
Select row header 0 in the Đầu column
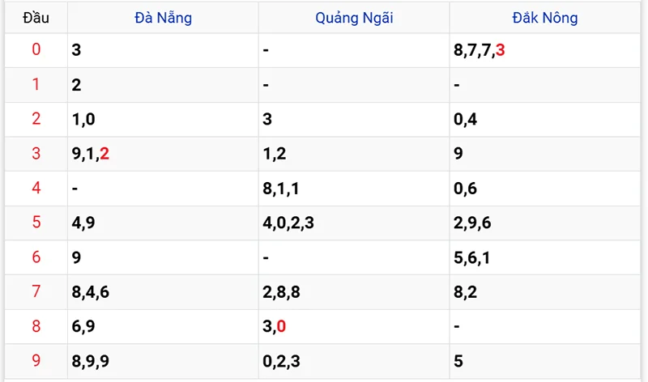coord(36,50)
